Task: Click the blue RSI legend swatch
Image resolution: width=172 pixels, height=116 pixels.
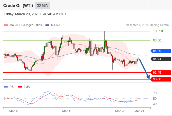Action: point(6,87)
